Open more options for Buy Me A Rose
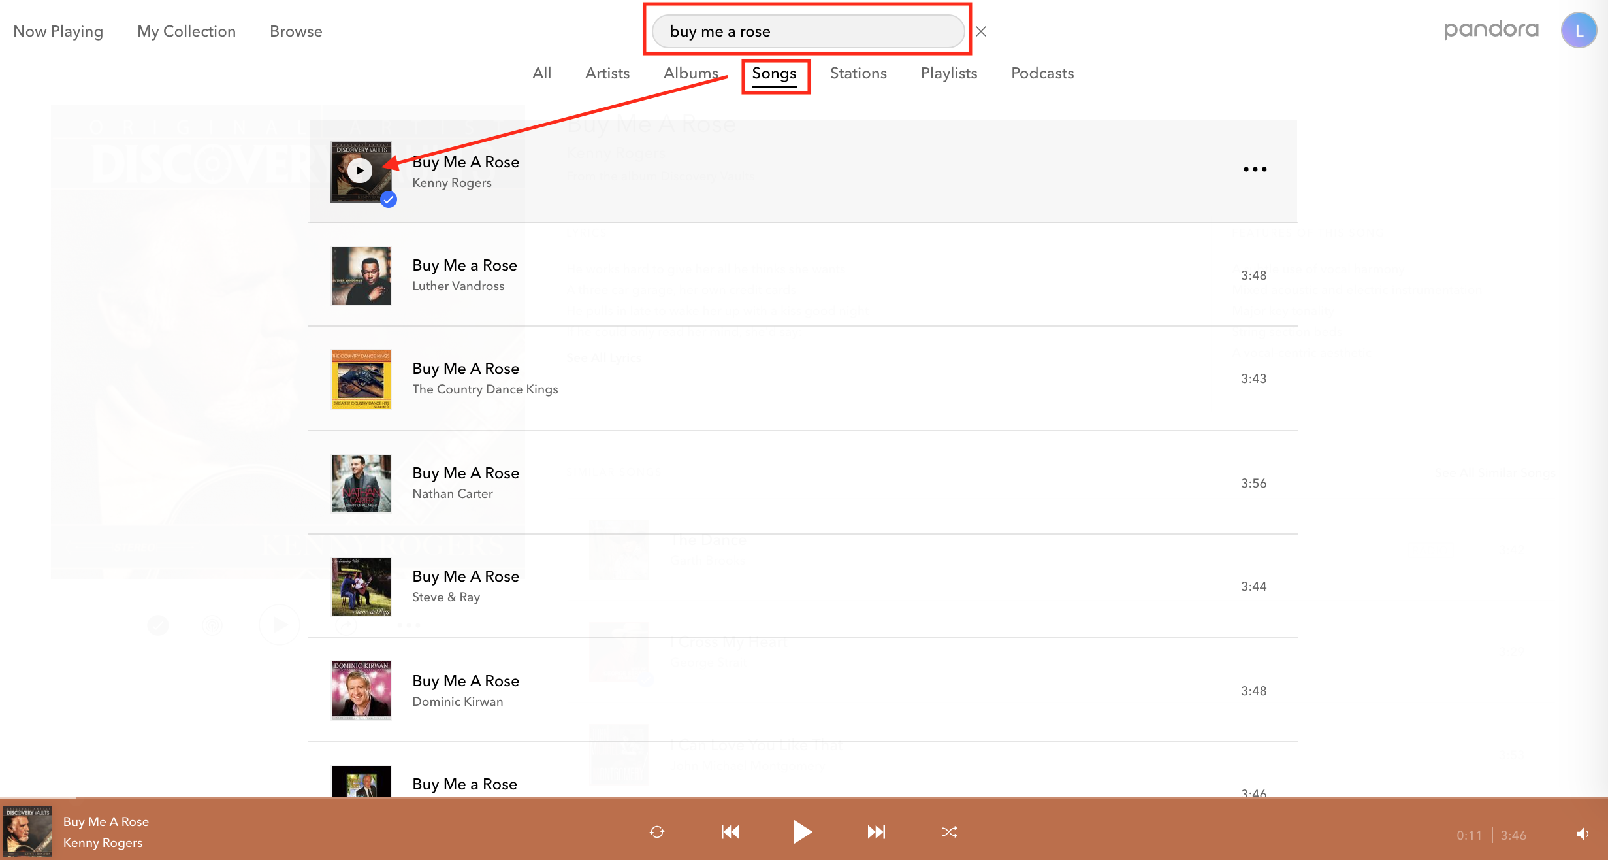Viewport: 1608px width, 860px height. tap(1254, 169)
